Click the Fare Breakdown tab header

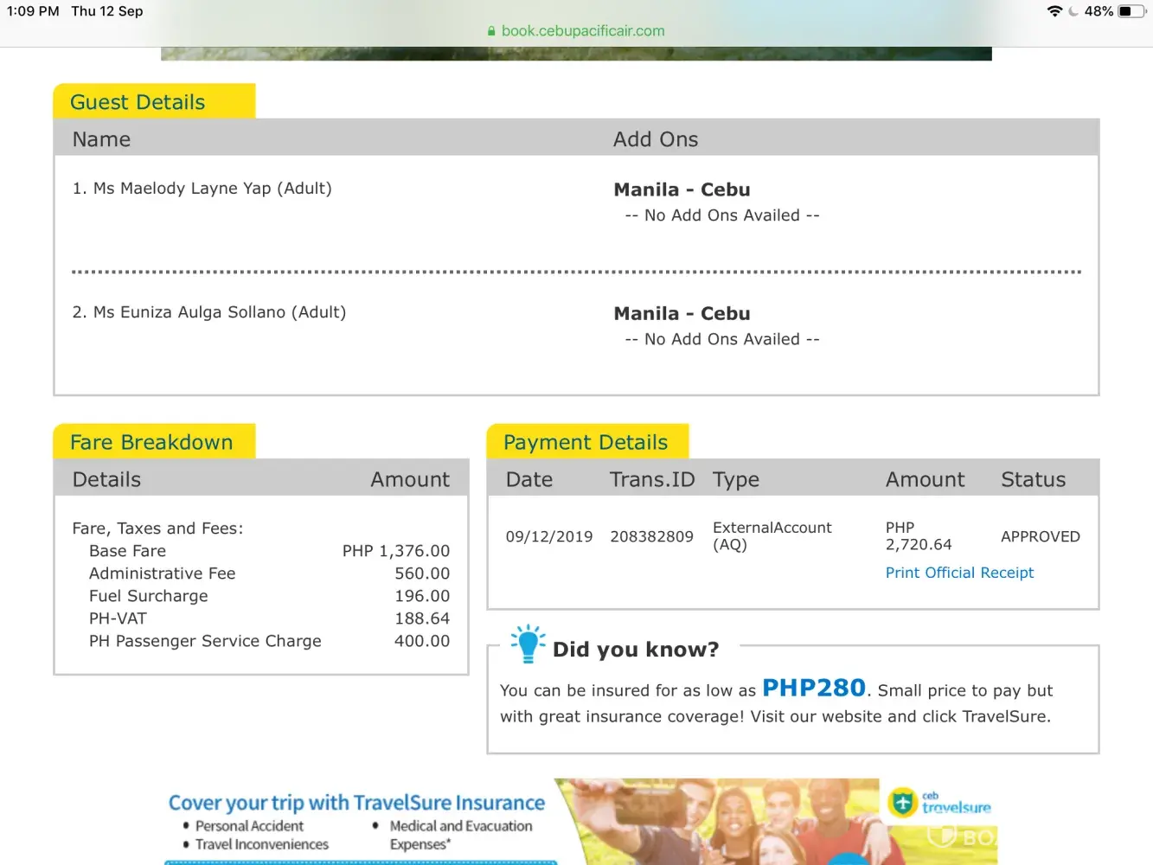pos(154,442)
